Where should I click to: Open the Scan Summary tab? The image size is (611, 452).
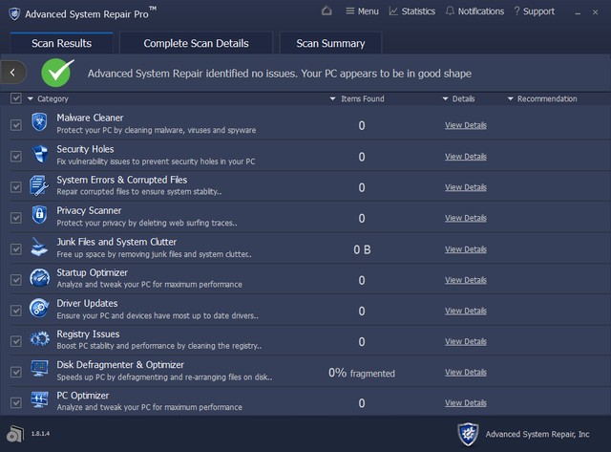click(330, 43)
